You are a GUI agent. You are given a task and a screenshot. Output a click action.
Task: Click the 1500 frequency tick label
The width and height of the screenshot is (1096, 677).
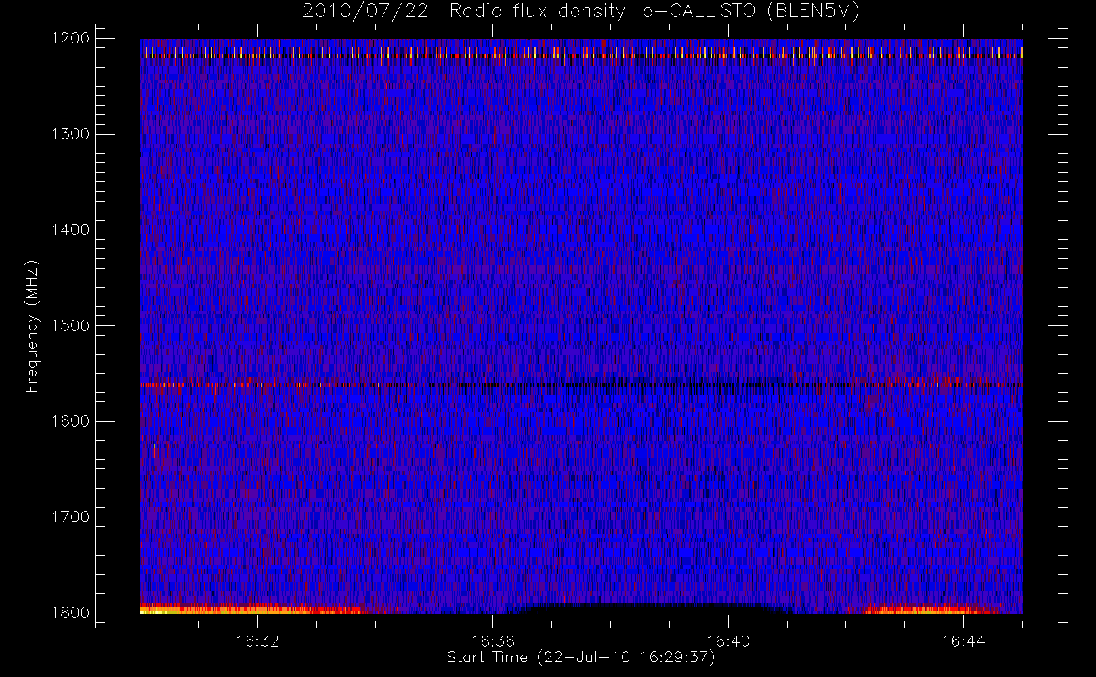[x=70, y=326]
